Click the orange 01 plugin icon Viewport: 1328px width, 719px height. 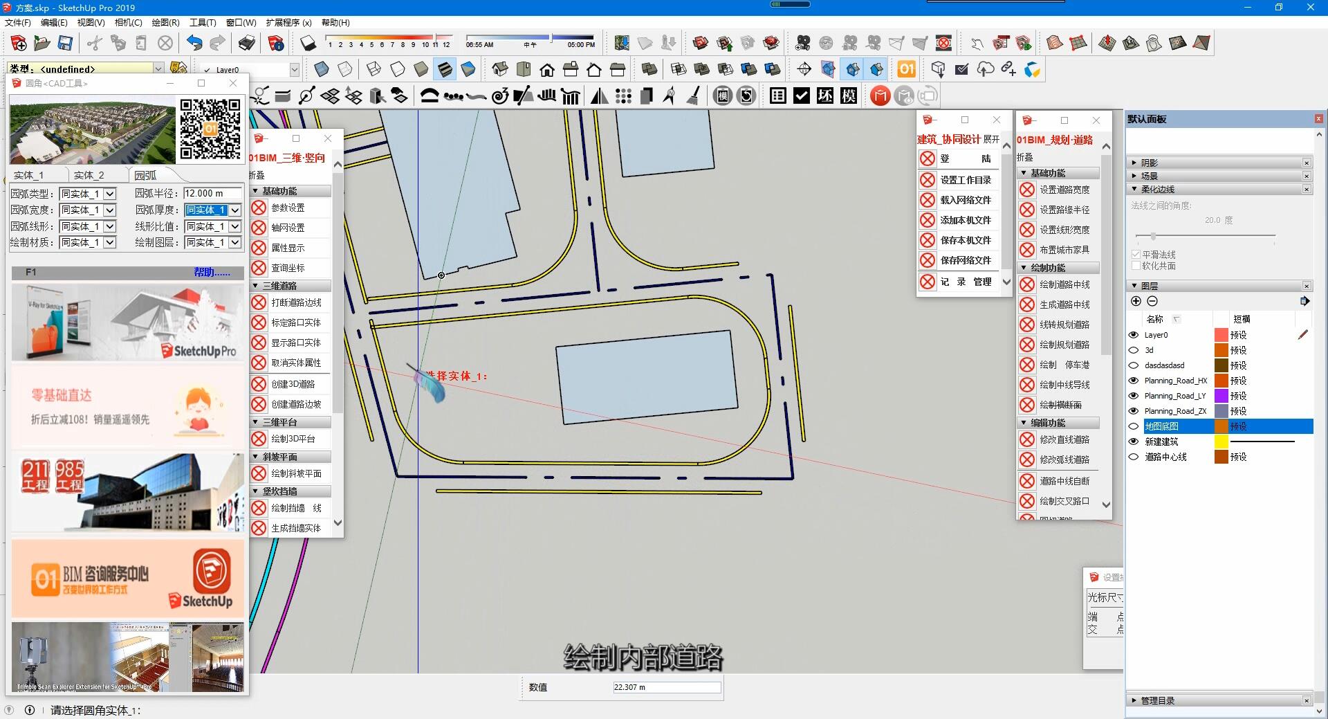coord(906,69)
